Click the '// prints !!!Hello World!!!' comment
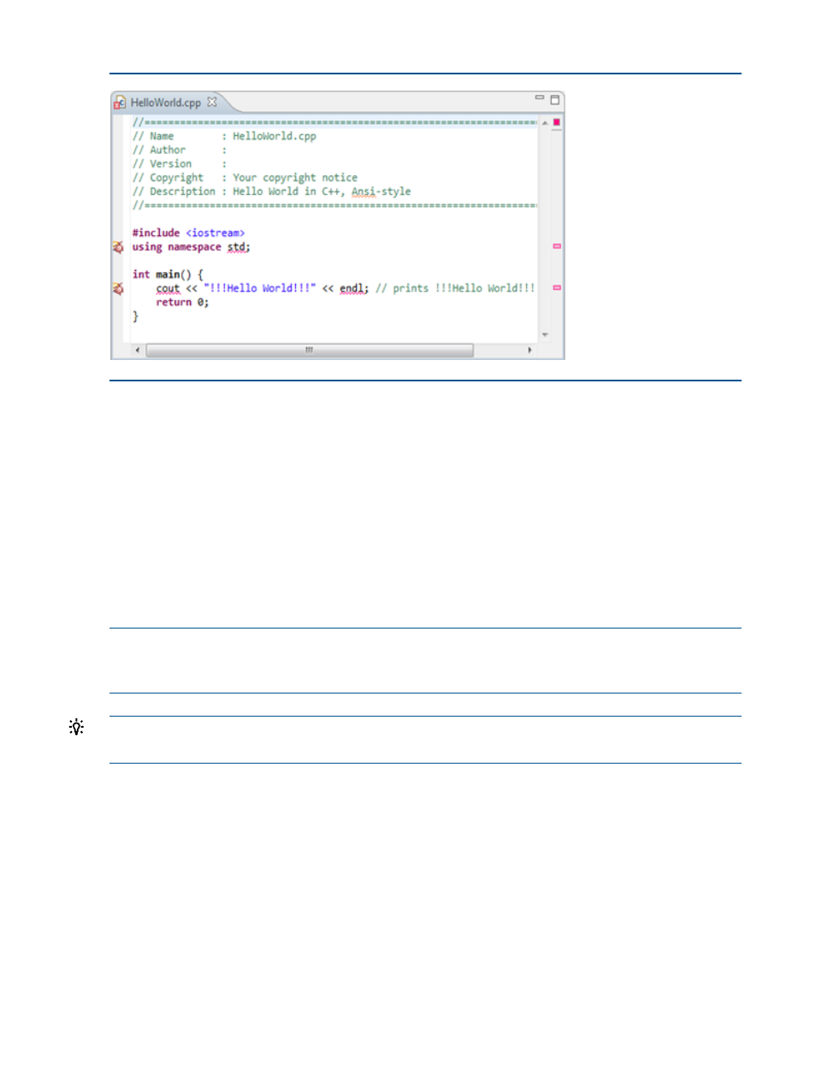Screen dimensions: 816x1086 (x=455, y=289)
